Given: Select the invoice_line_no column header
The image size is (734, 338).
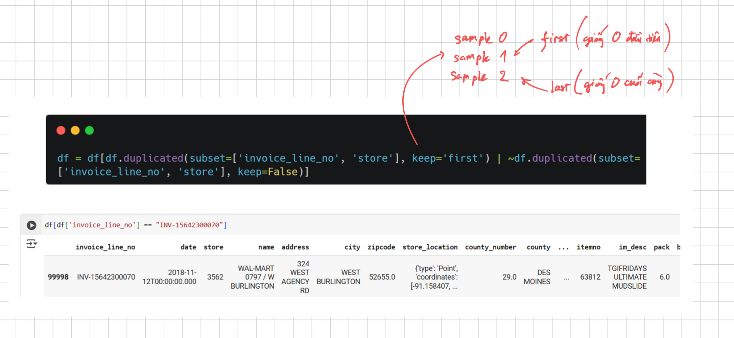Looking at the screenshot, I should (x=105, y=247).
